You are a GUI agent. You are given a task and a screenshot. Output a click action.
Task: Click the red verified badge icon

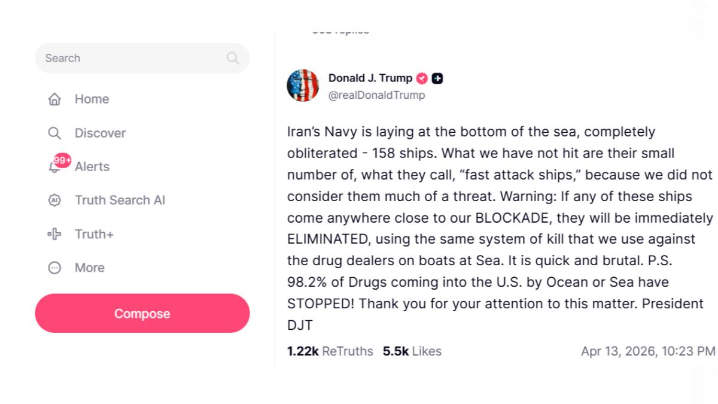[x=422, y=78]
